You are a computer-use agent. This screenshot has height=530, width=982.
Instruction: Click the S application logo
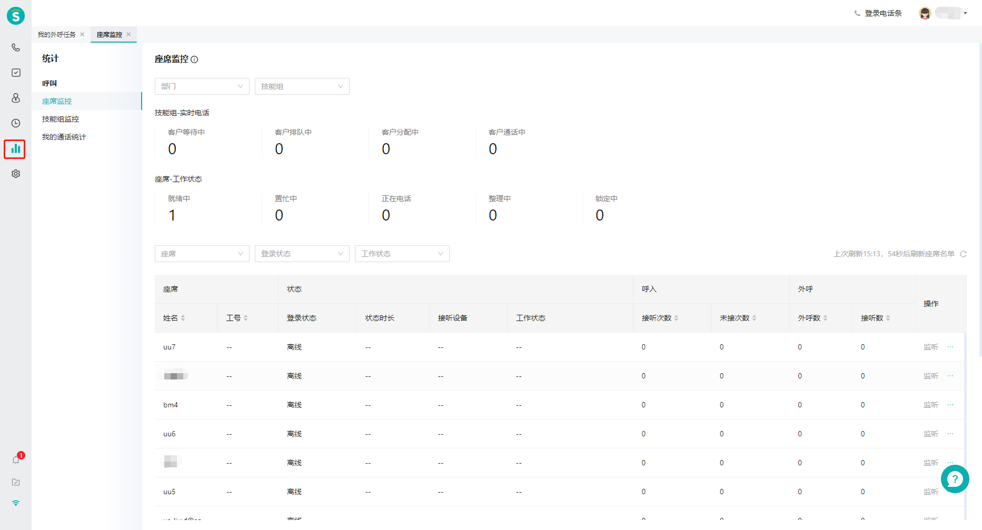click(16, 16)
